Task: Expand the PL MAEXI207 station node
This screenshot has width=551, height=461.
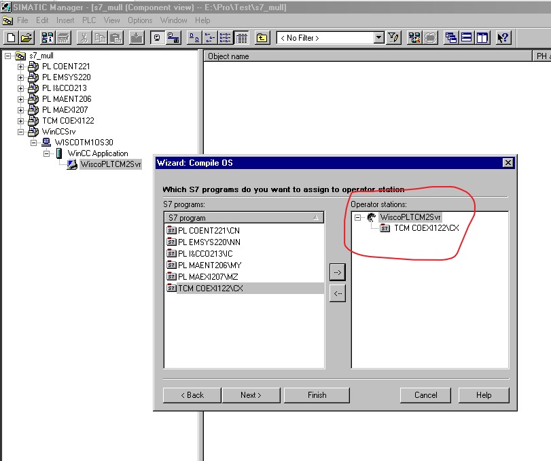Action: (21, 110)
